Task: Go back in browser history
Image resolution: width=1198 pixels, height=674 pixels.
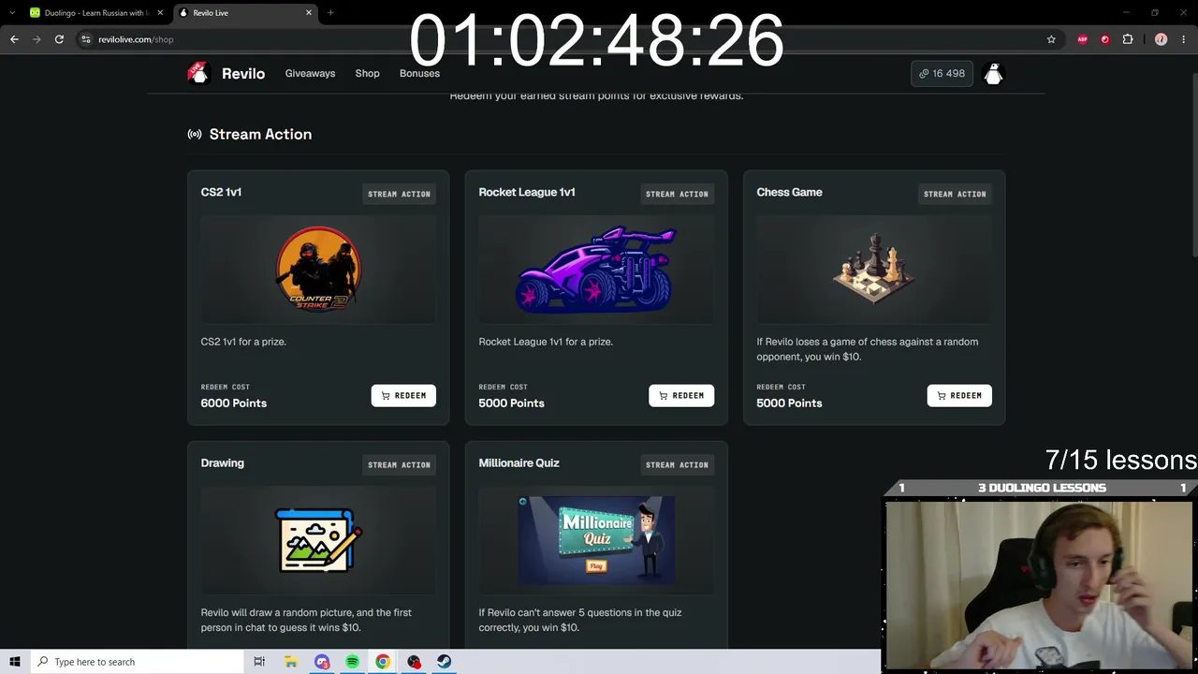Action: pyautogui.click(x=14, y=39)
